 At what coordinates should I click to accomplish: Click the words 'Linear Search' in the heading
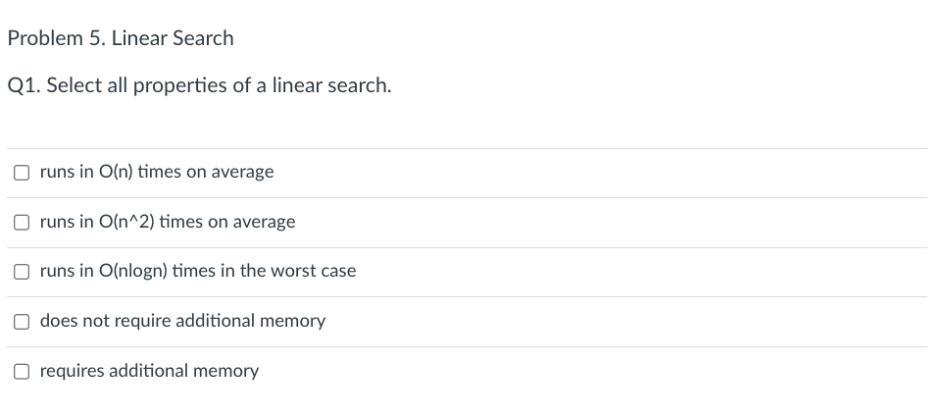(173, 38)
